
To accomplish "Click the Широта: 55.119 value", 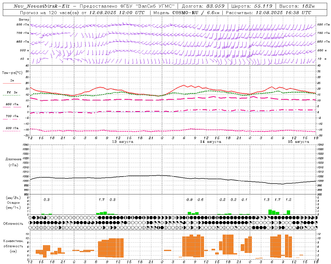I will click(x=252, y=6).
